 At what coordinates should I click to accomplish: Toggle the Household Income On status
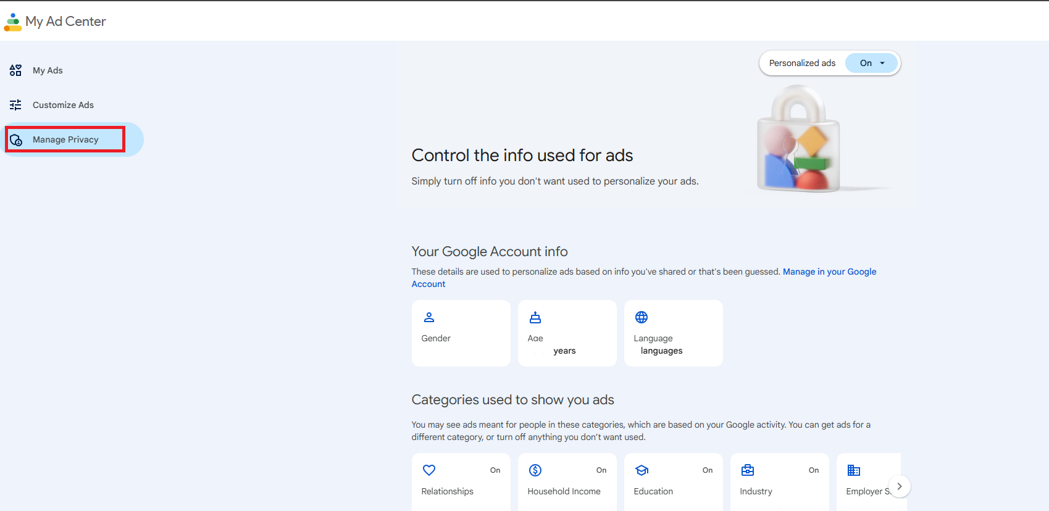[x=601, y=470]
